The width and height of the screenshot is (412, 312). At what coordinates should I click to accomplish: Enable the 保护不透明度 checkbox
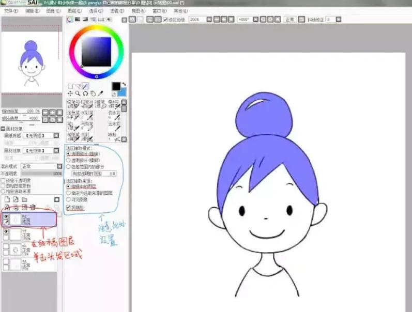coord(3,180)
